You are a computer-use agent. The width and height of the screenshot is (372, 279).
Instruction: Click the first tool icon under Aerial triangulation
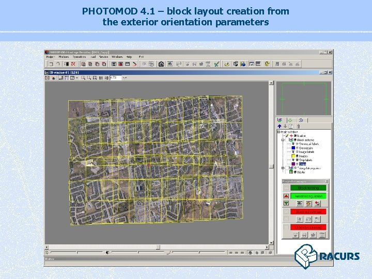[300, 204]
